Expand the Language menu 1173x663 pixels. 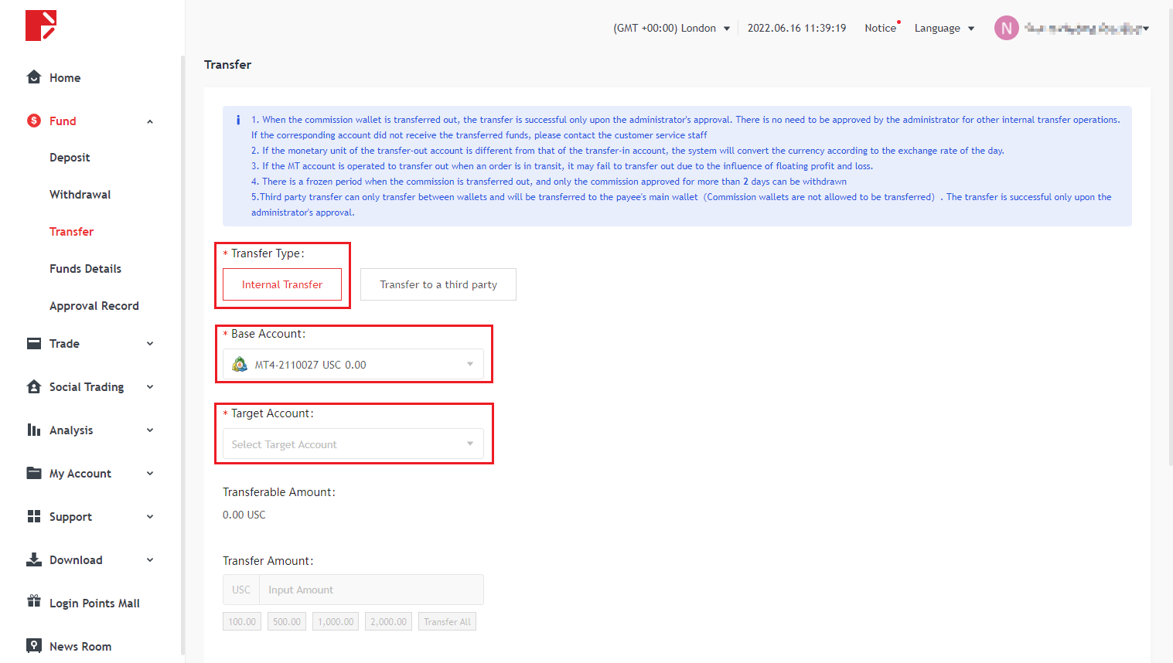pos(944,29)
